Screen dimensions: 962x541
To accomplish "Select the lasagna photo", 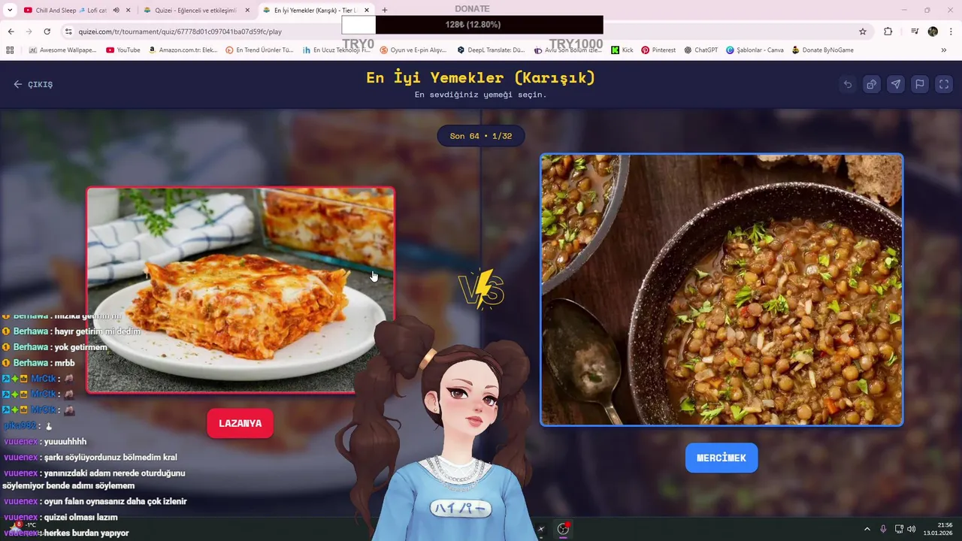I will (240, 290).
